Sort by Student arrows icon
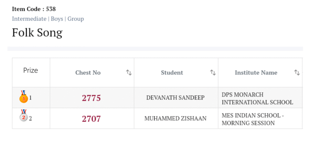Viewport: 331px width, 158px height. [213, 73]
